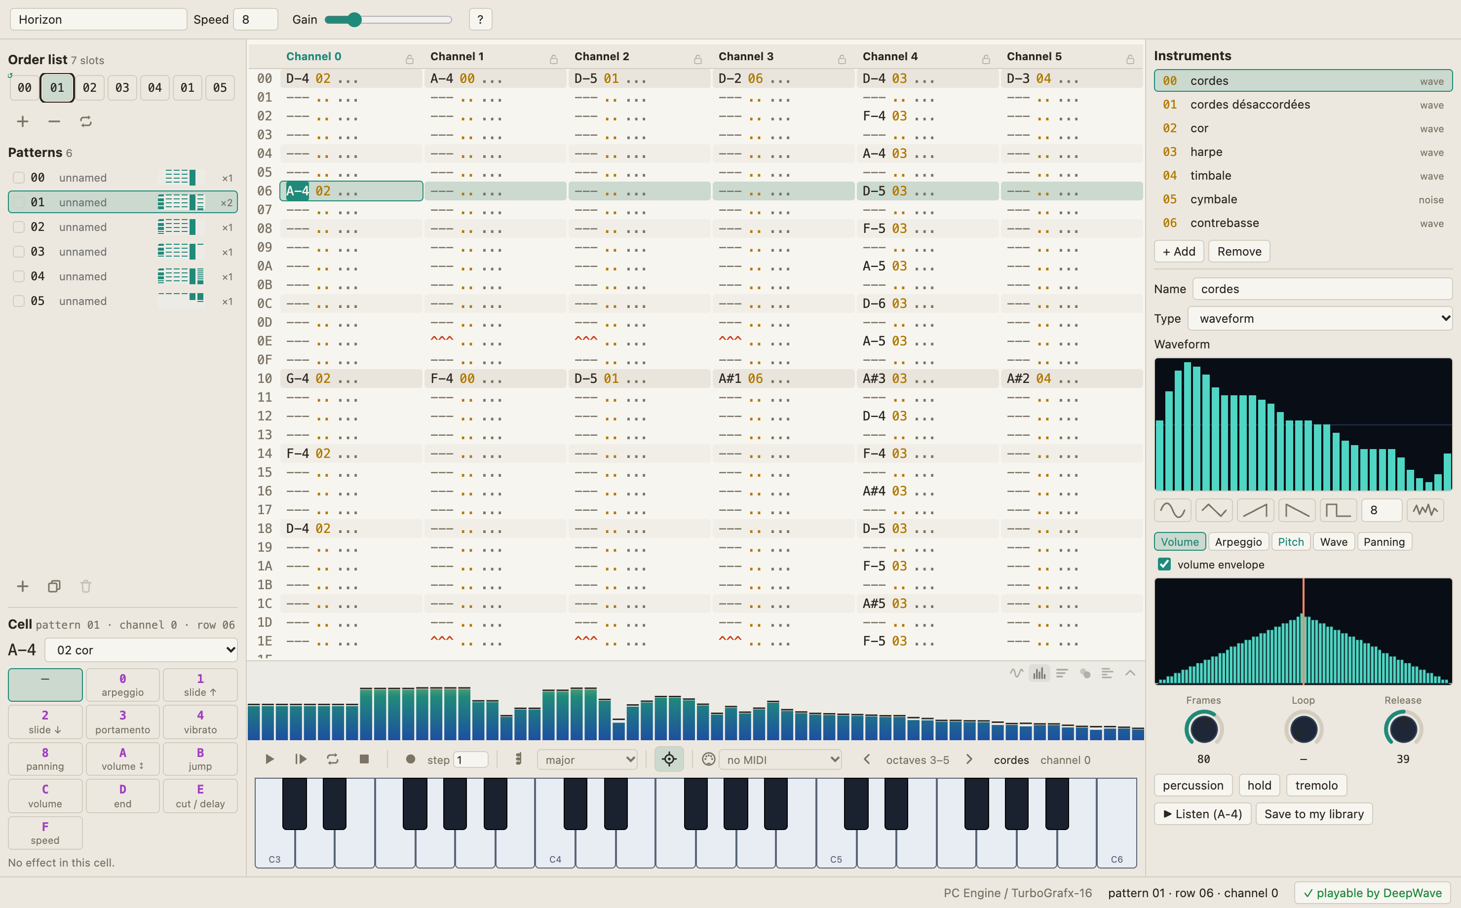The width and height of the screenshot is (1461, 908).
Task: Click the stop button
Action: [364, 759]
